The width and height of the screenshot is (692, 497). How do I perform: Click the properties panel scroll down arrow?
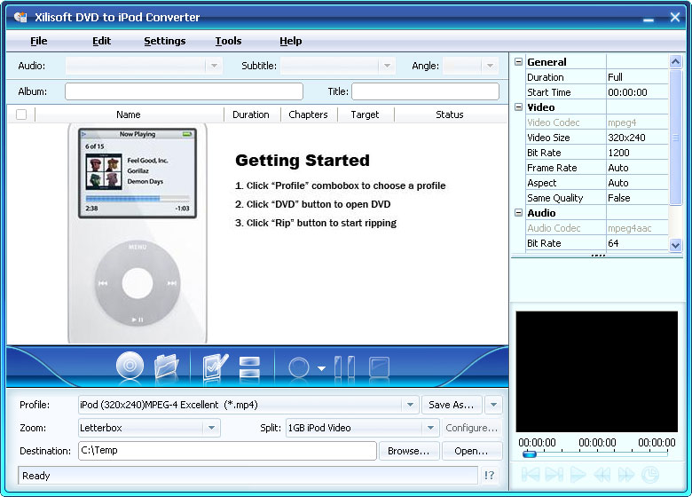click(x=675, y=245)
